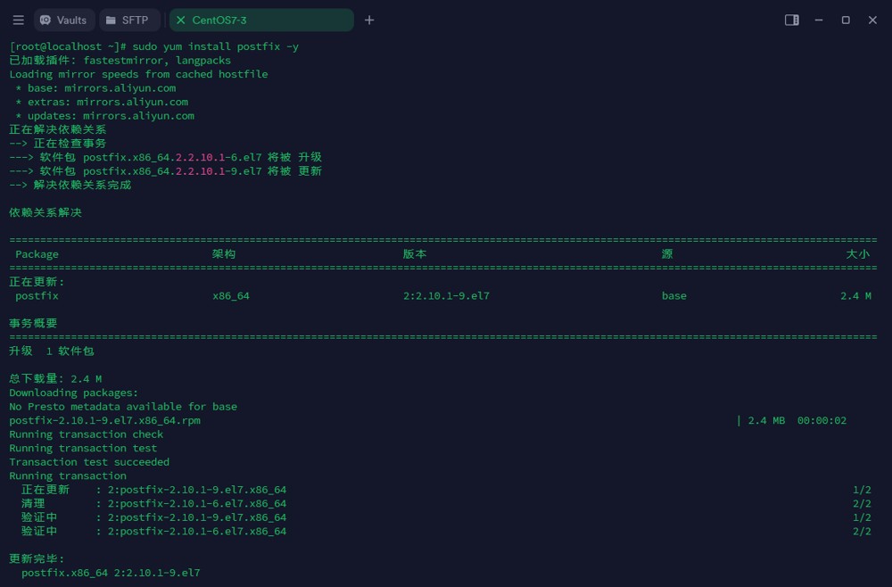Click the 'Running transaction test' line
892x587 pixels.
tap(83, 448)
